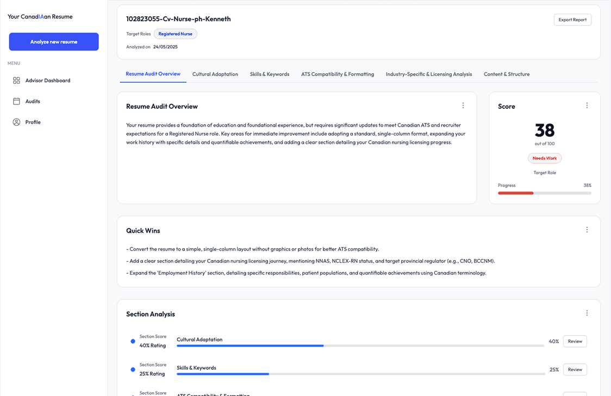The image size is (611, 396).
Task: Click the Audits calendar icon in sidebar
Action: [x=16, y=101]
